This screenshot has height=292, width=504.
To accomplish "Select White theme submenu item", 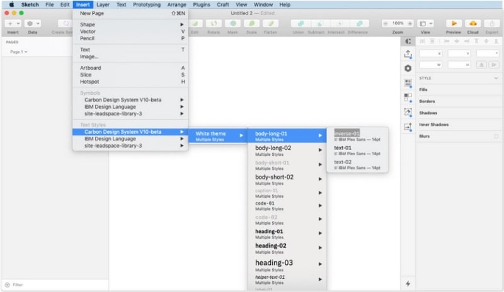I will point(218,136).
